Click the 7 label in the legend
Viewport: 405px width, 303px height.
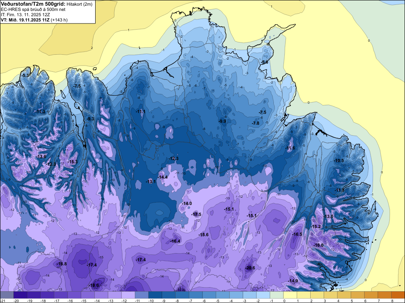tap(378, 301)
